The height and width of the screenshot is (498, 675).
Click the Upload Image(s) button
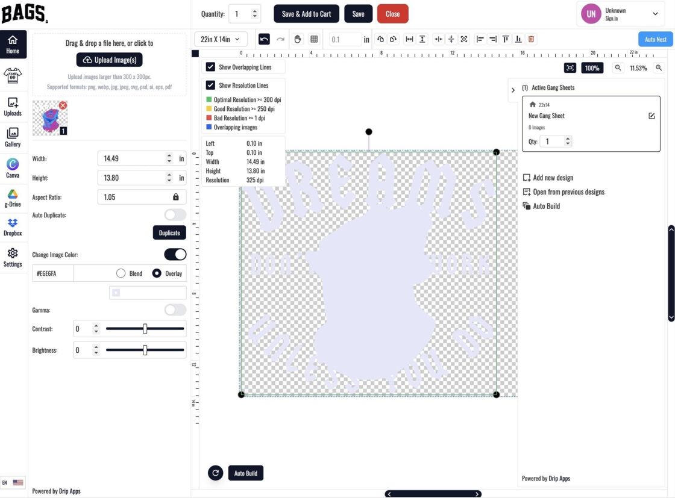click(109, 60)
